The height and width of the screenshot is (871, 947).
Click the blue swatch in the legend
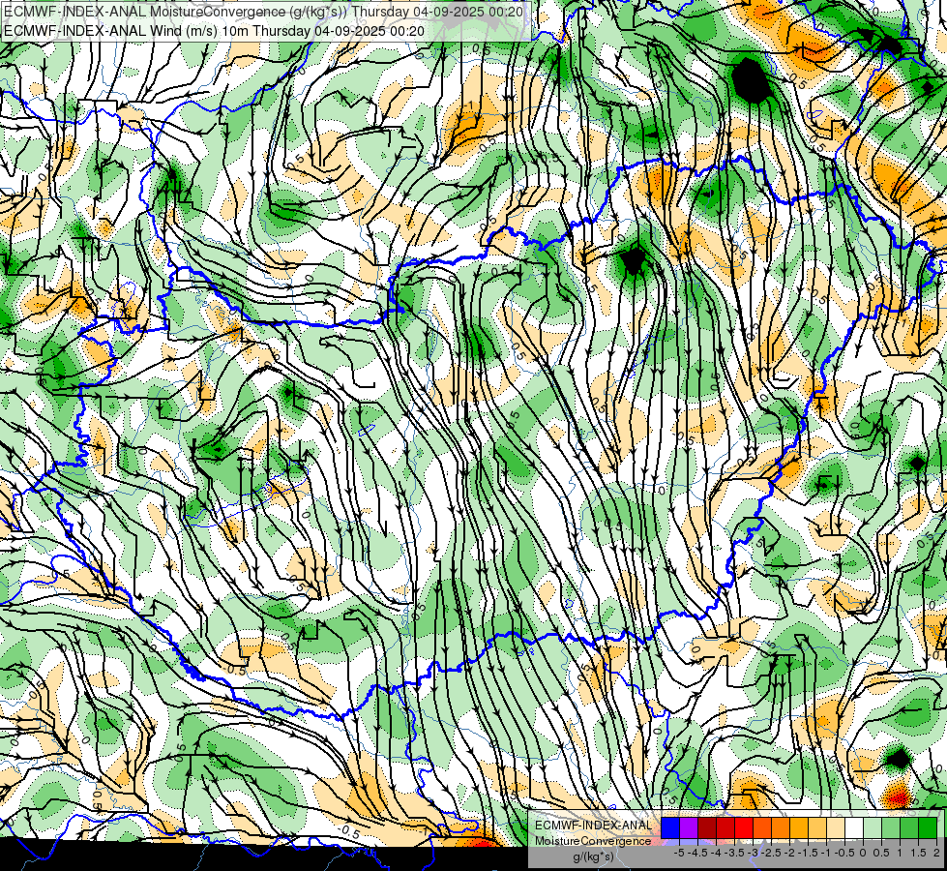point(670,828)
